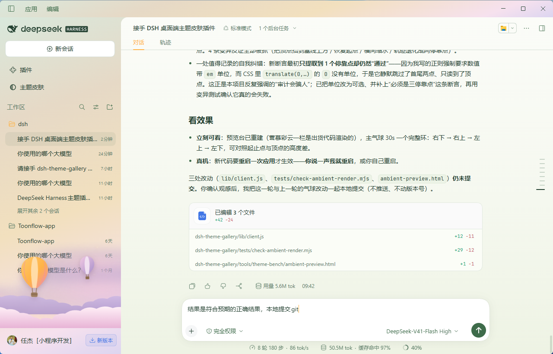Click the deepseek HARNESS logo
This screenshot has height=354, width=553.
[48, 29]
